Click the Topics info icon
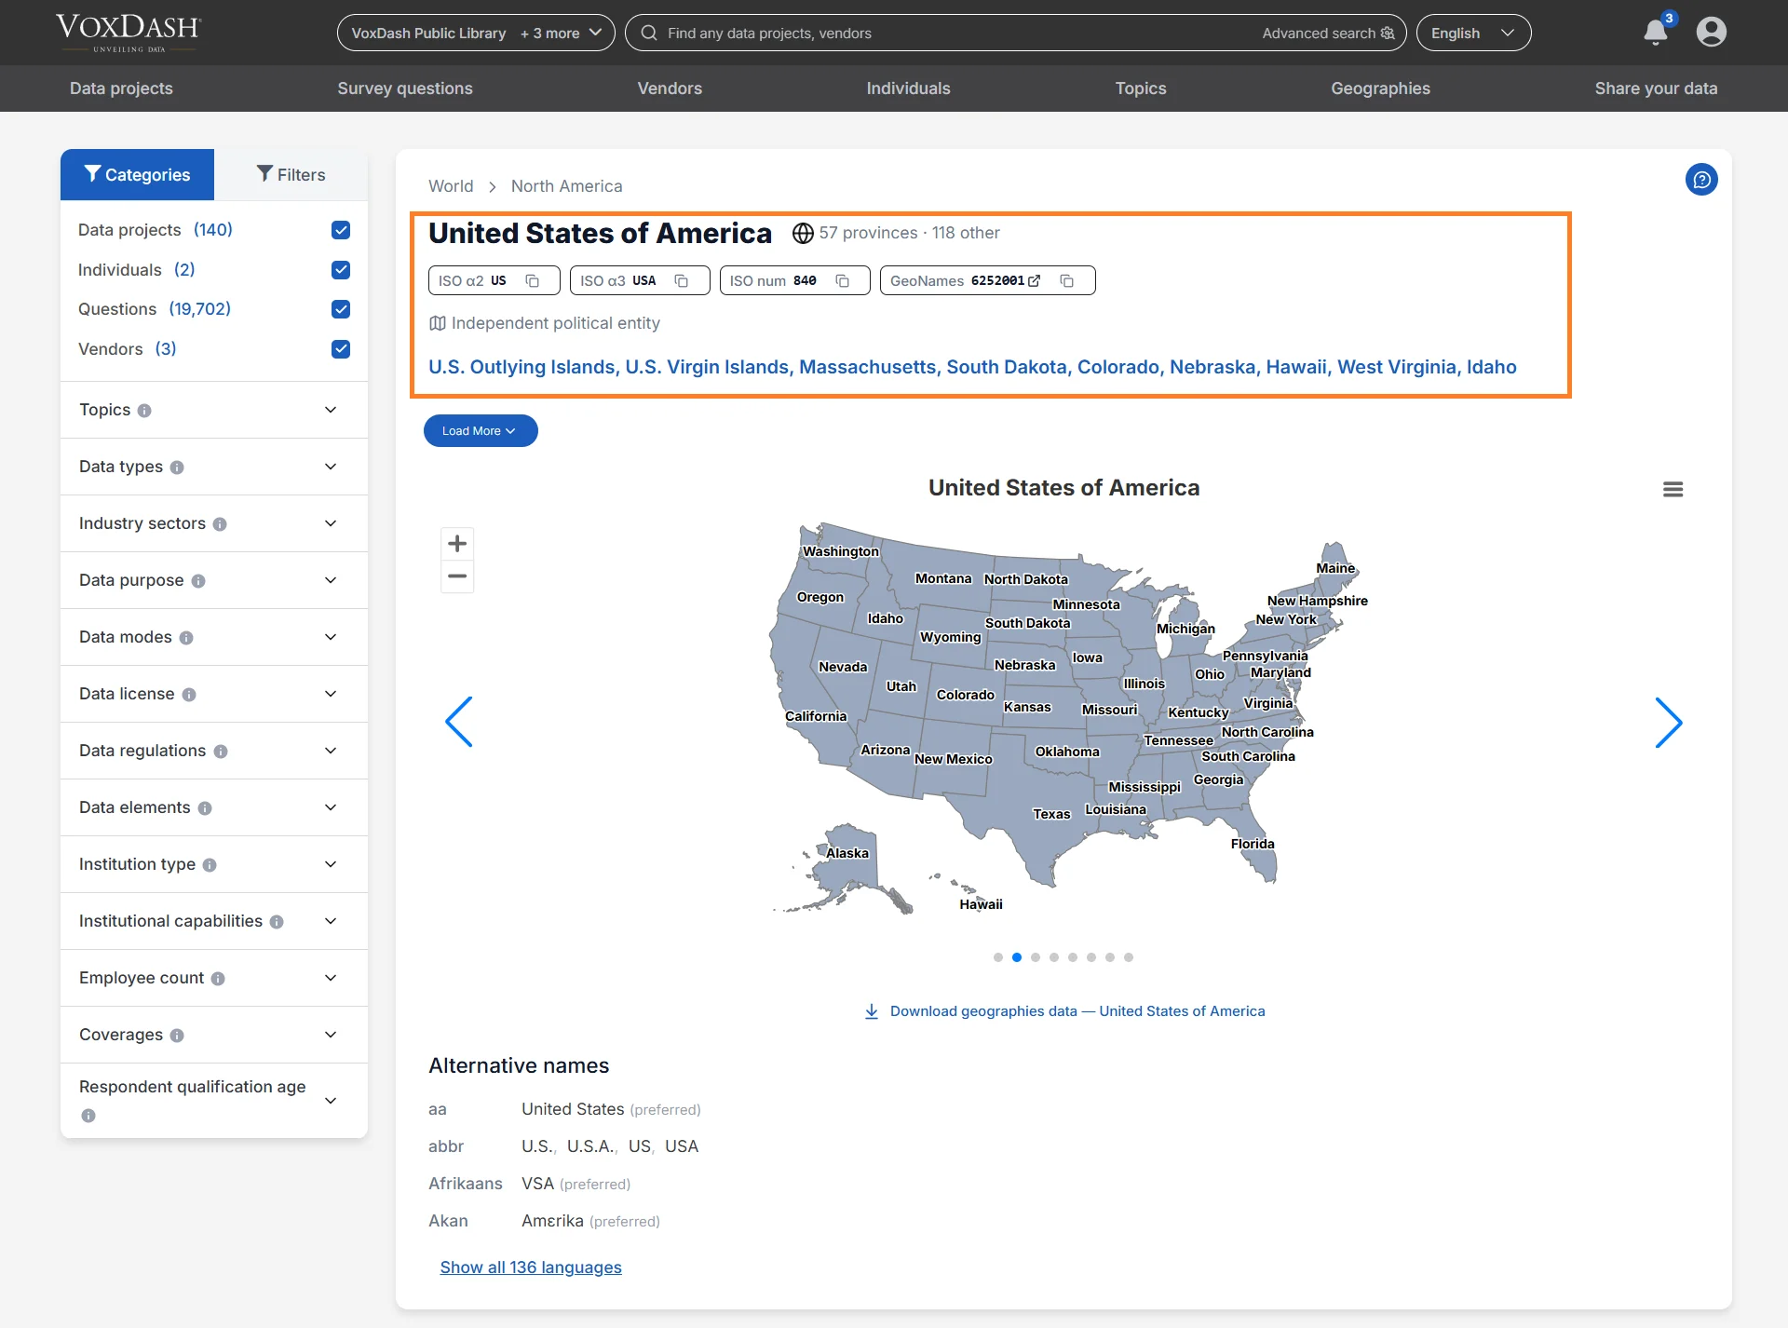The height and width of the screenshot is (1328, 1788). (x=144, y=411)
